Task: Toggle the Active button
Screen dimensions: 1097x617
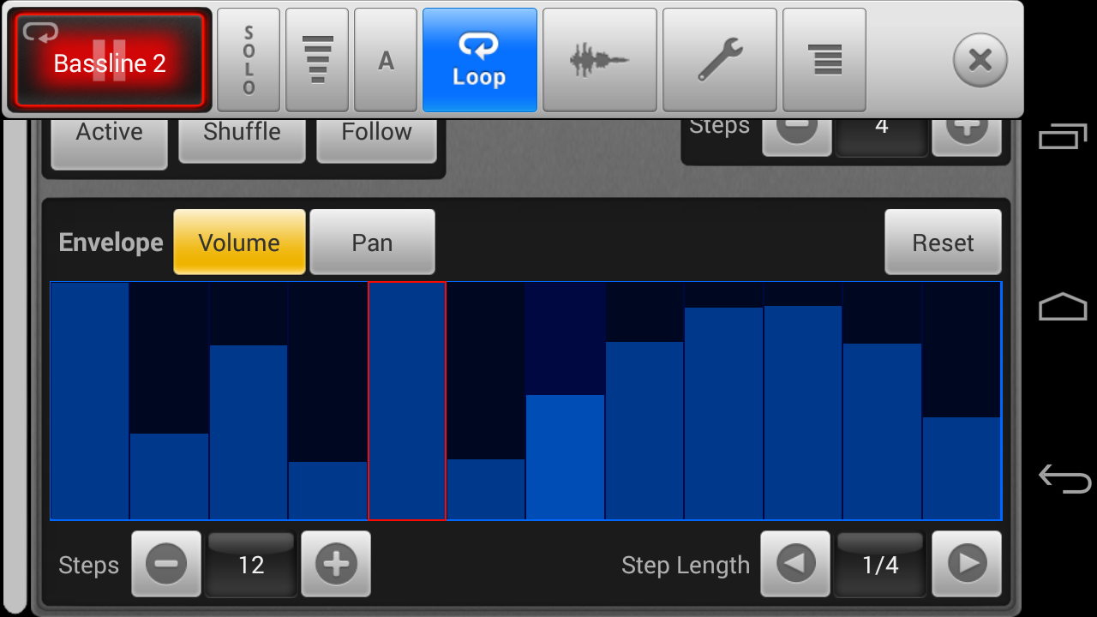Action: coord(109,137)
